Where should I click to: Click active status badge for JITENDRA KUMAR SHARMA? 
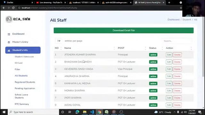[x=153, y=55]
